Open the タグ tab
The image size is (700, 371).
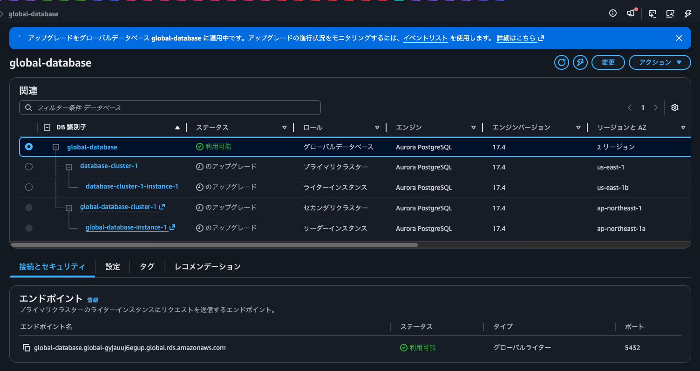click(x=146, y=266)
